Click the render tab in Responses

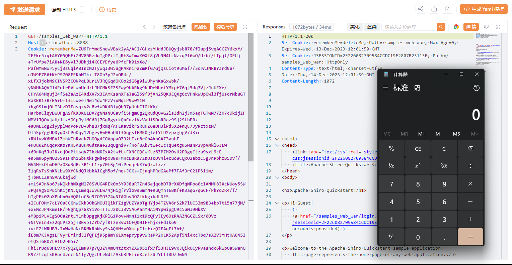372,27
